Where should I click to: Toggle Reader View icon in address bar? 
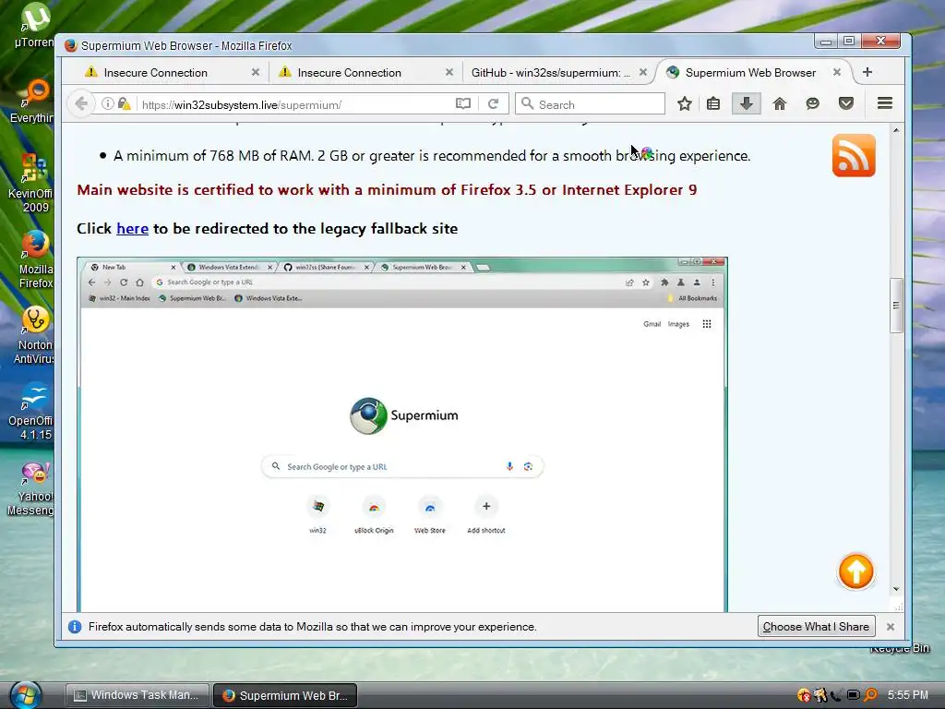pos(463,103)
